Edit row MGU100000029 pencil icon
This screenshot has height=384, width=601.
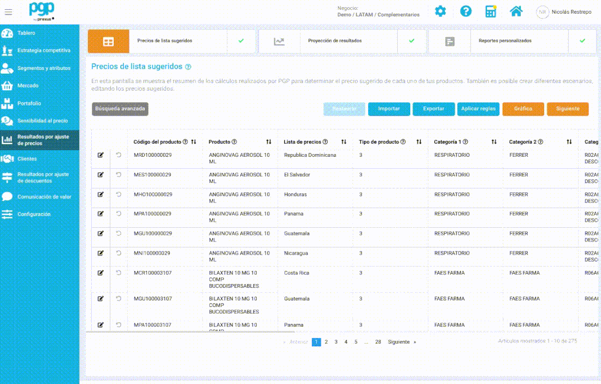[101, 233]
